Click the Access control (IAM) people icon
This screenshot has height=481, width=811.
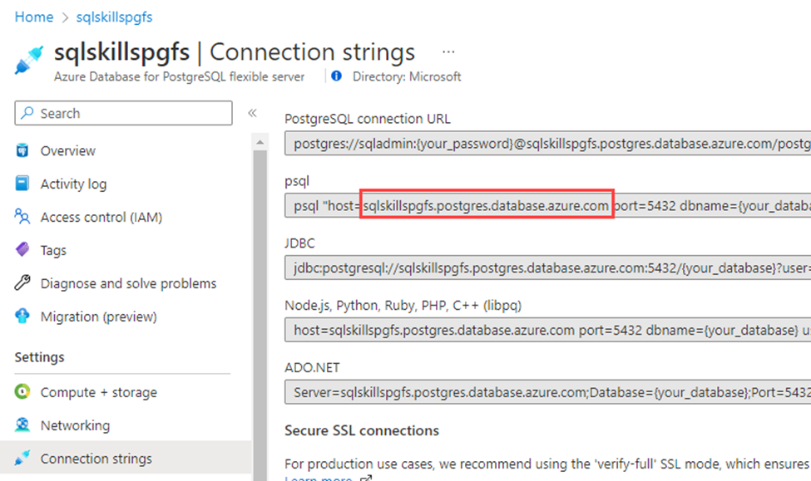pyautogui.click(x=22, y=217)
